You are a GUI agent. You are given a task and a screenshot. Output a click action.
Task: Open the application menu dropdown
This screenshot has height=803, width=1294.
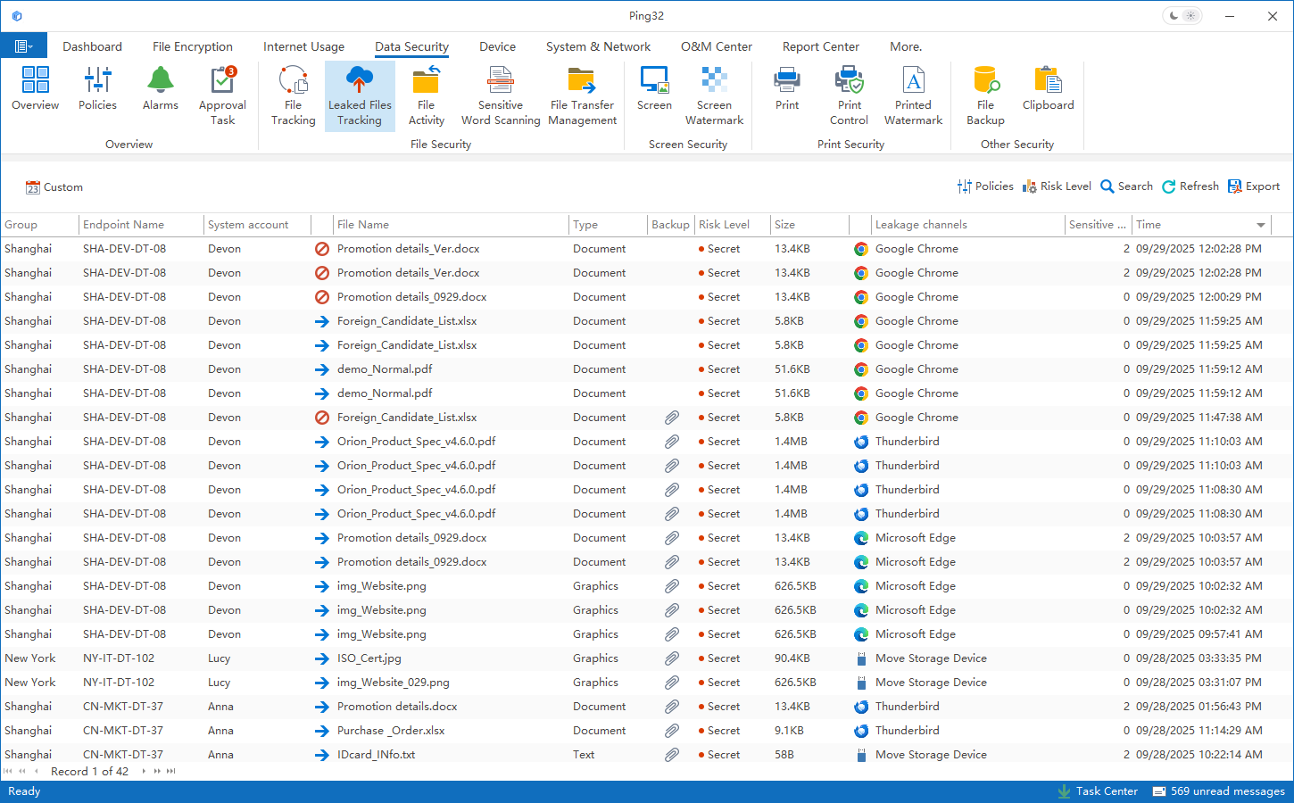tap(24, 46)
